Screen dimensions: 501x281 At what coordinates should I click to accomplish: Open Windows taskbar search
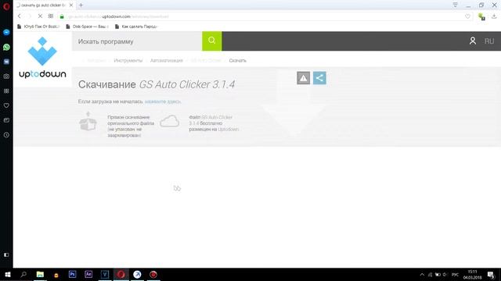(23, 275)
